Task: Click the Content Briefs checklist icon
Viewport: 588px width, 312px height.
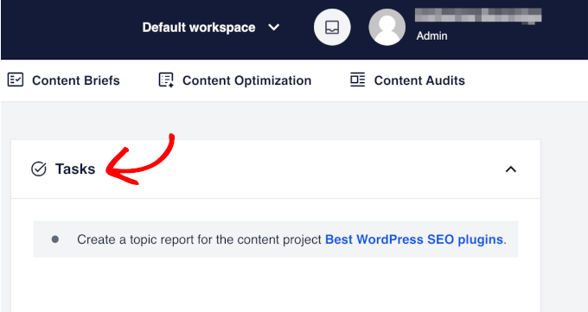Action: click(16, 80)
